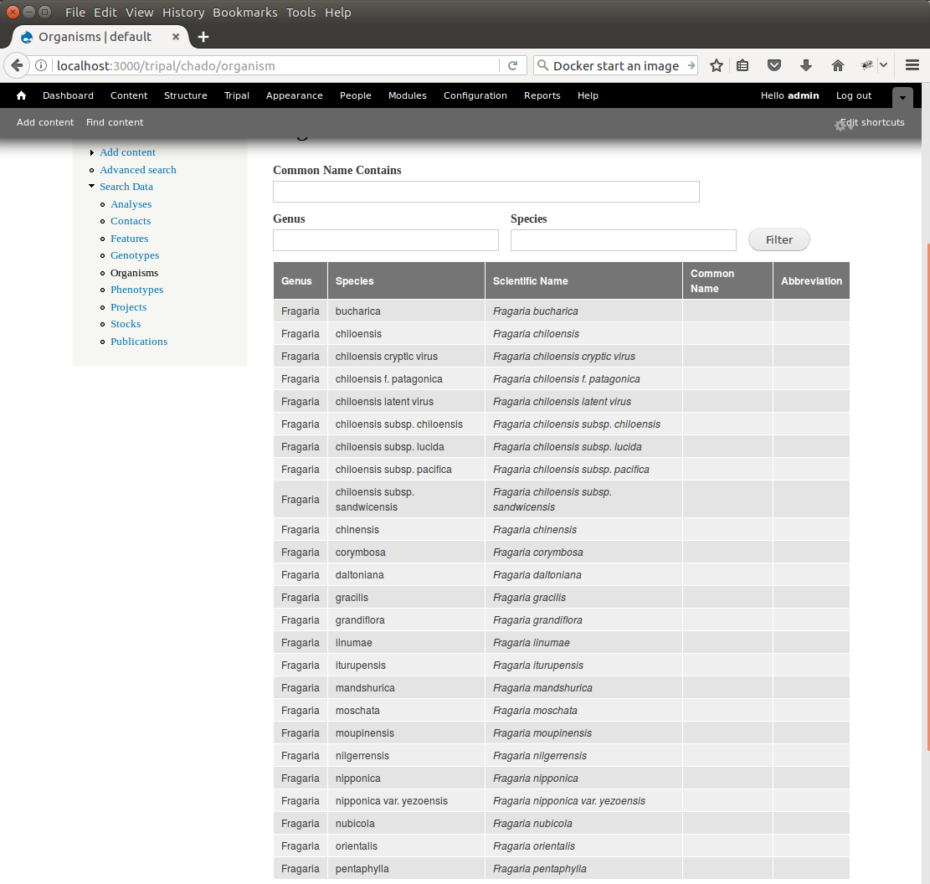The width and height of the screenshot is (930, 884).
Task: Open the Tripal admin menu
Action: (237, 95)
